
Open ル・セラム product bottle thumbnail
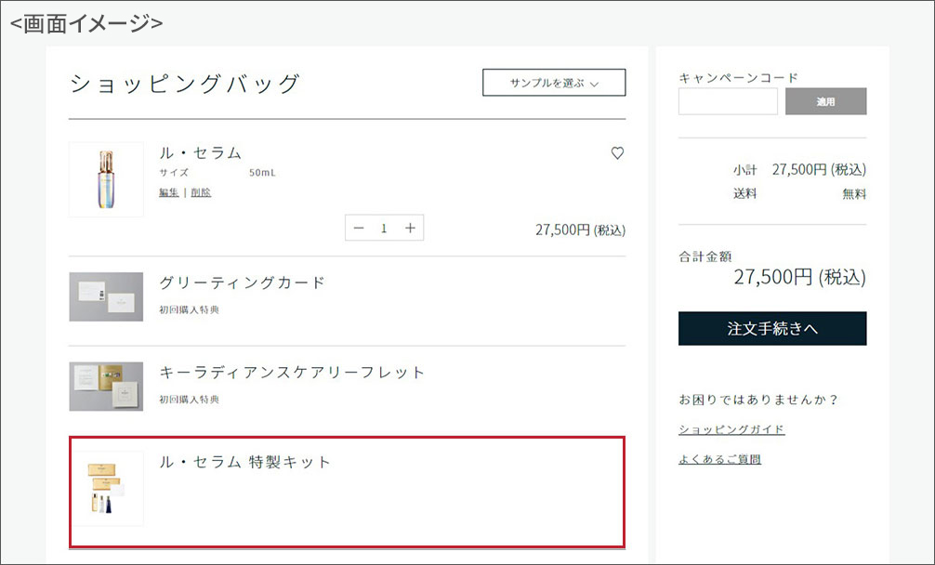(106, 179)
